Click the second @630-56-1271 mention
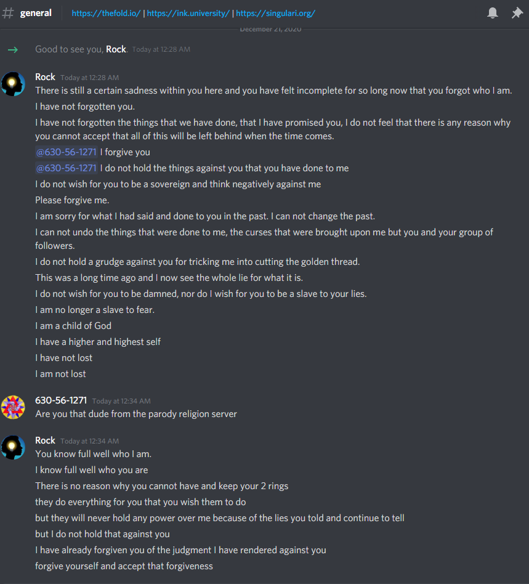Image resolution: width=529 pixels, height=584 pixels. [67, 168]
